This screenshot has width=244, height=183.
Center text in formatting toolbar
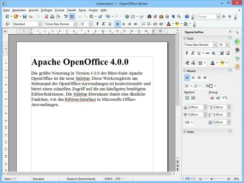pyautogui.click(x=123, y=24)
